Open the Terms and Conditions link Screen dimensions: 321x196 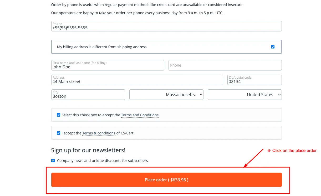coord(140,115)
